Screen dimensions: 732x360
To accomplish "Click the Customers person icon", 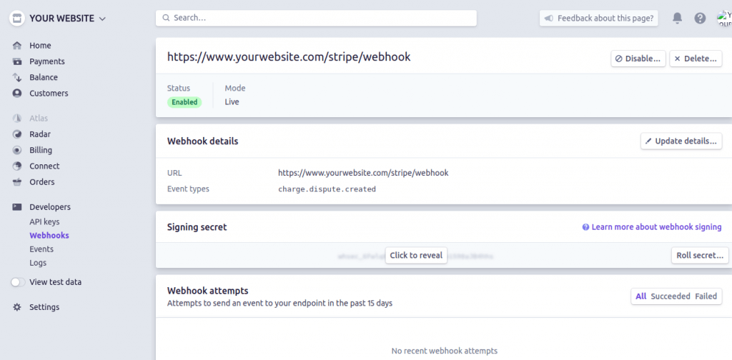I will [17, 94].
